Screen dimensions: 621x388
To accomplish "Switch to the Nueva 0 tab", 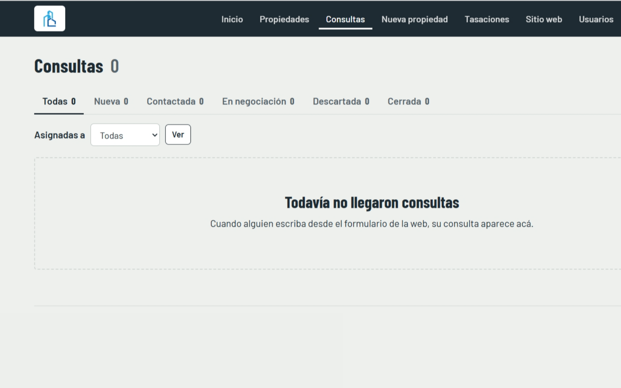I will 111,102.
